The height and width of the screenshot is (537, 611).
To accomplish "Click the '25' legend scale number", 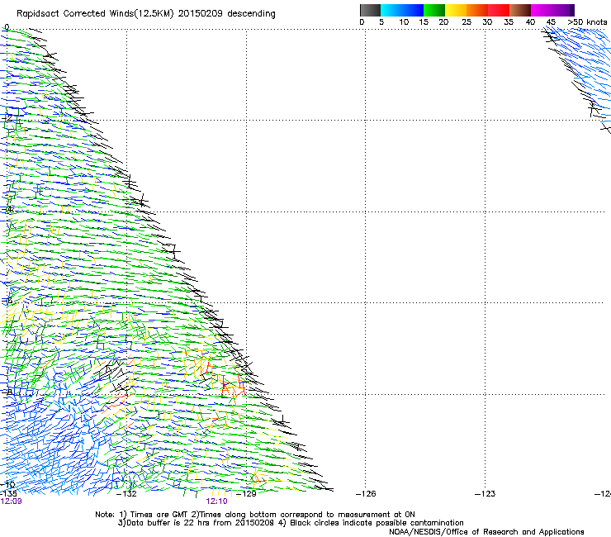I will click(x=467, y=22).
